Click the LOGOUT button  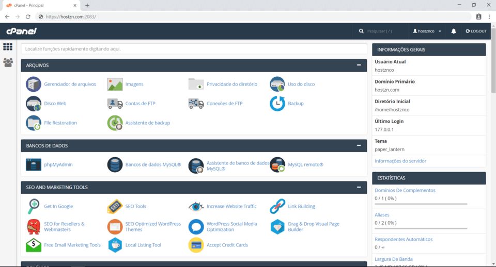(476, 31)
